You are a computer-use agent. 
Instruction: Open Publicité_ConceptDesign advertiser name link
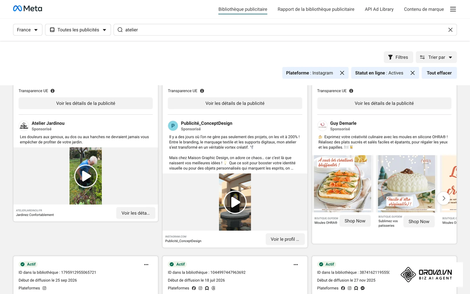(x=207, y=123)
